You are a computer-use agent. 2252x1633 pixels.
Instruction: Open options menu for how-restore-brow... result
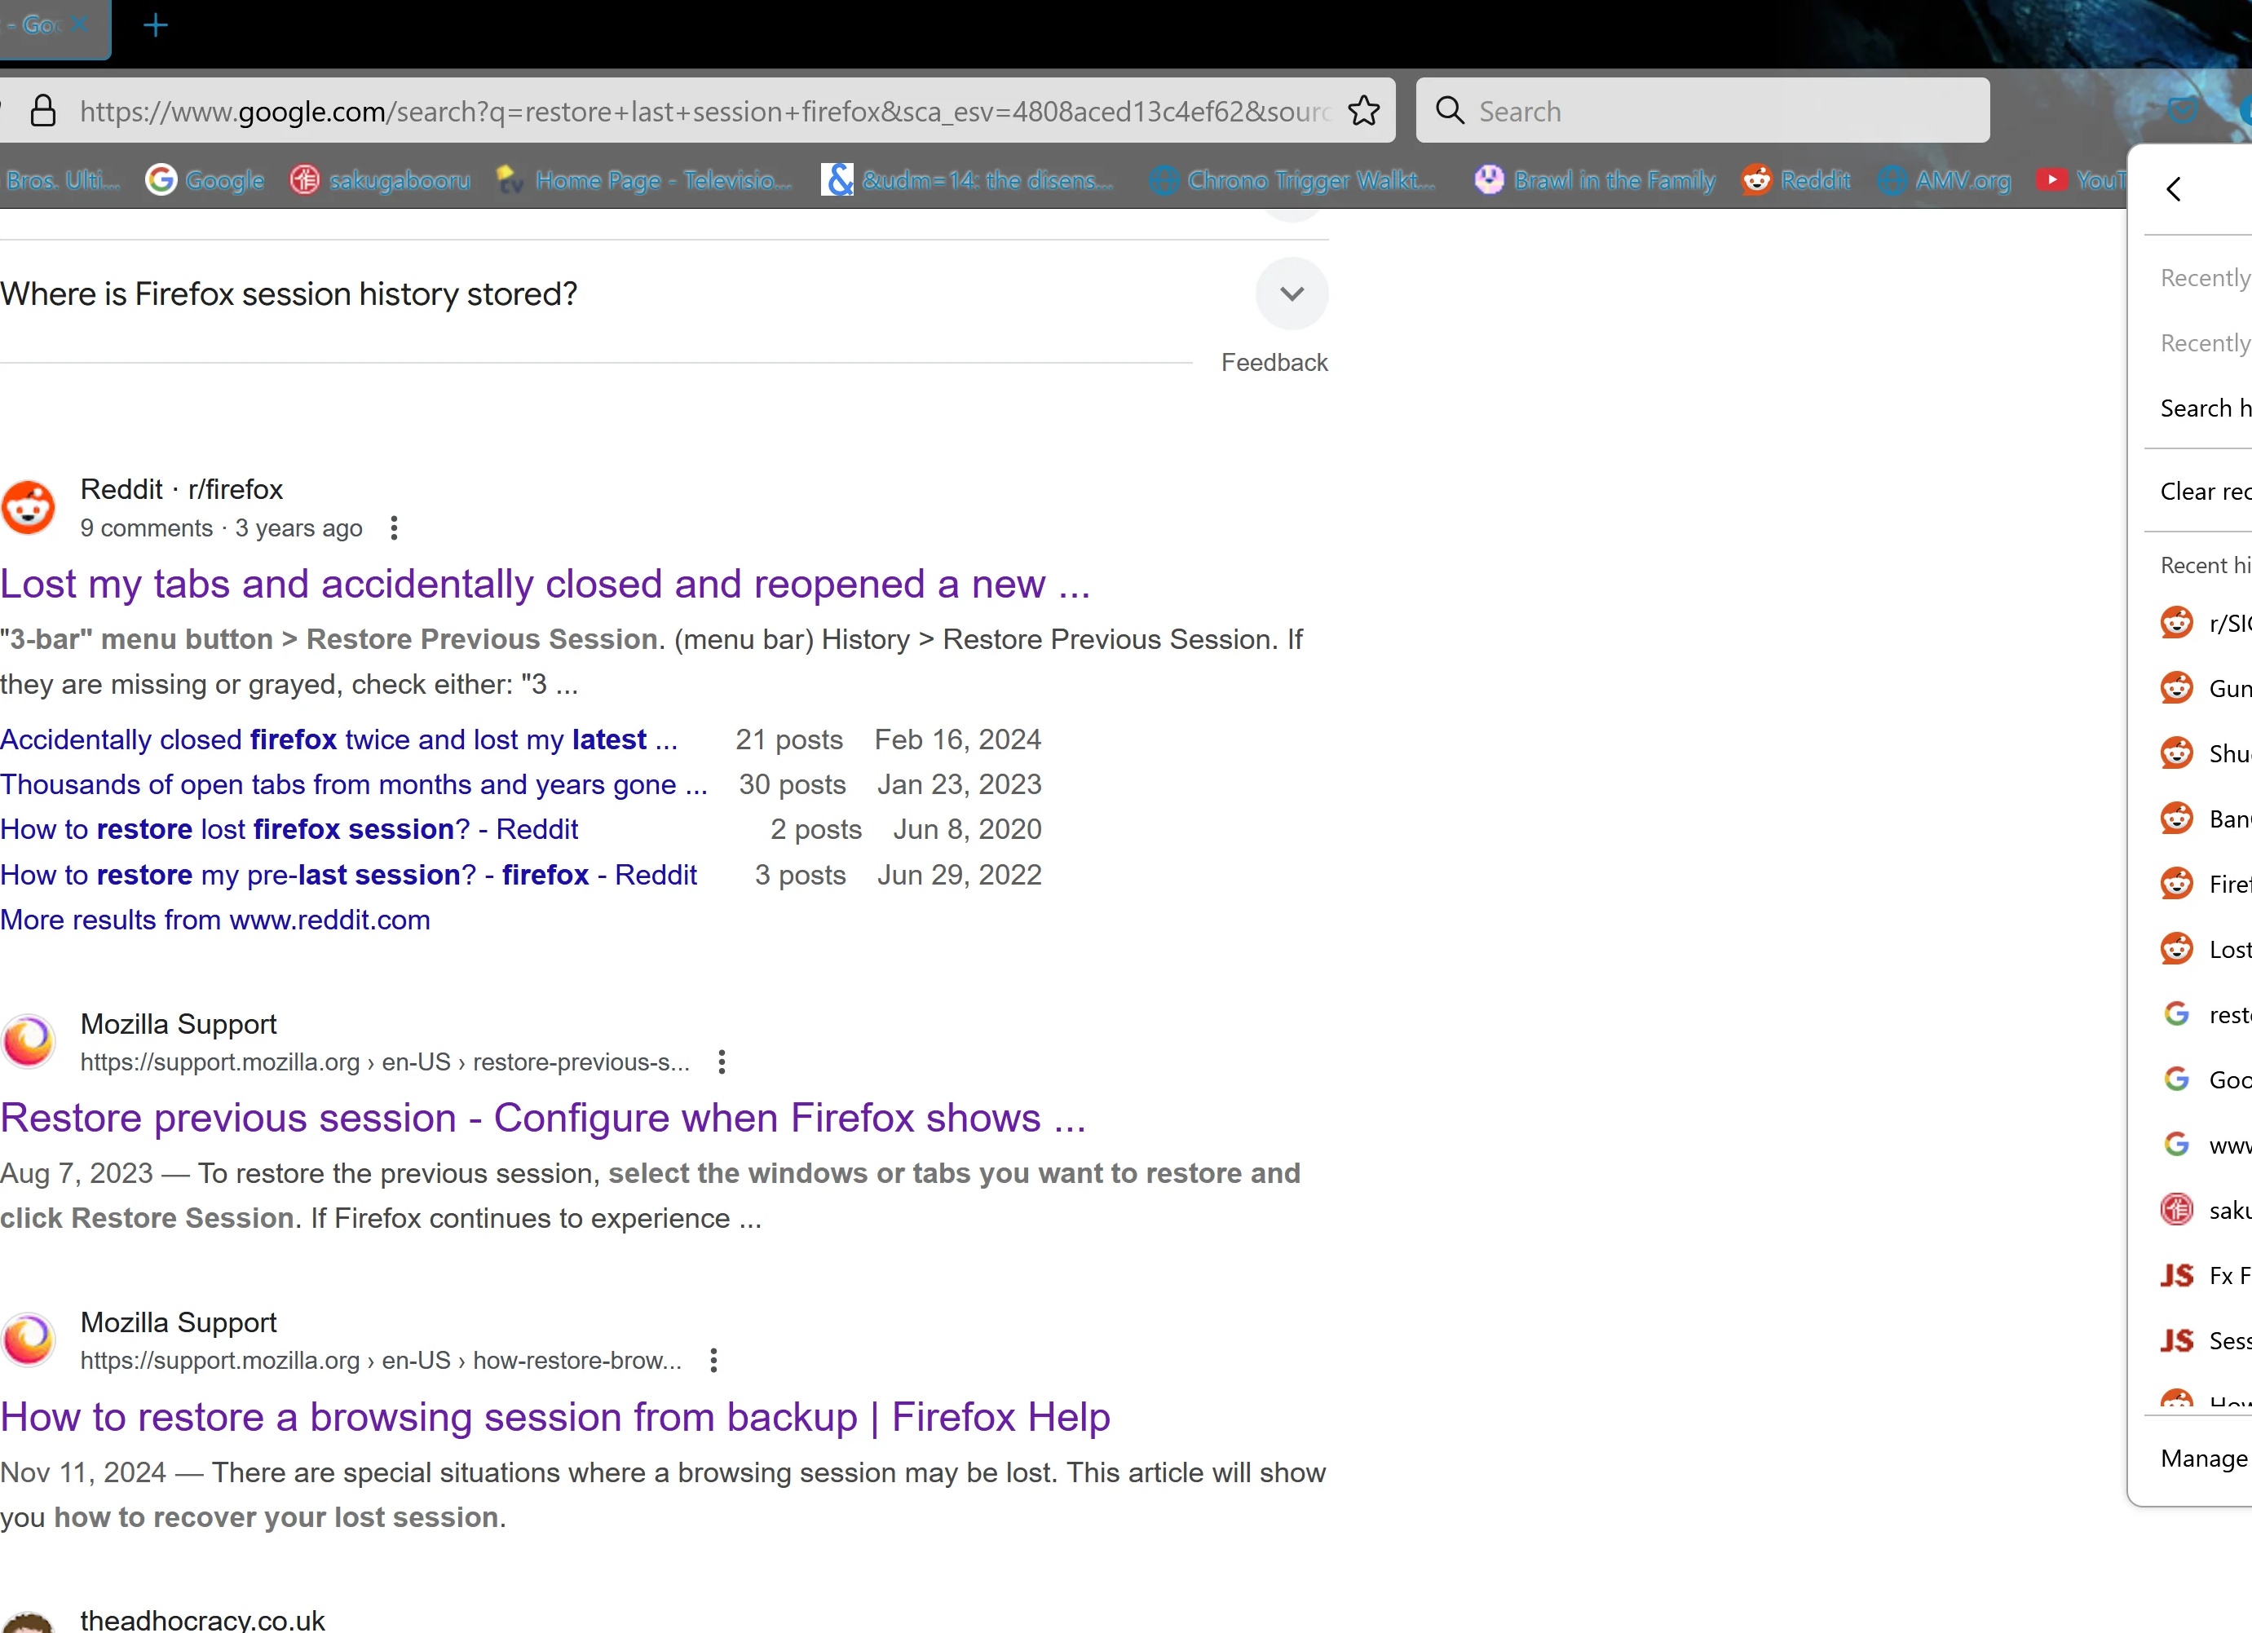714,1360
